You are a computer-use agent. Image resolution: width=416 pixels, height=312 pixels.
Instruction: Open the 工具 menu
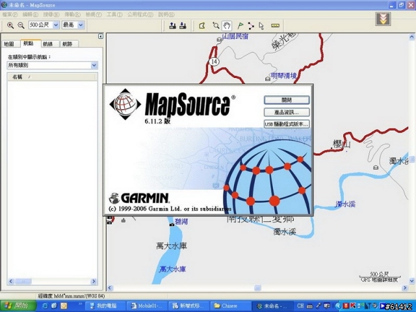tap(114, 14)
